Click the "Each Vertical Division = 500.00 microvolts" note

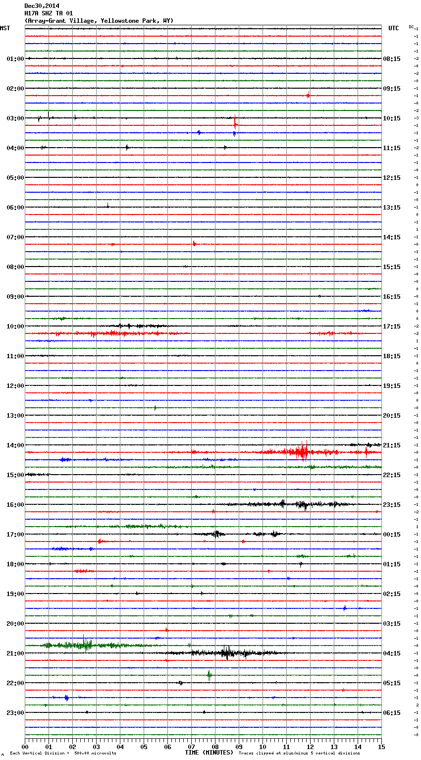[x=63, y=753]
